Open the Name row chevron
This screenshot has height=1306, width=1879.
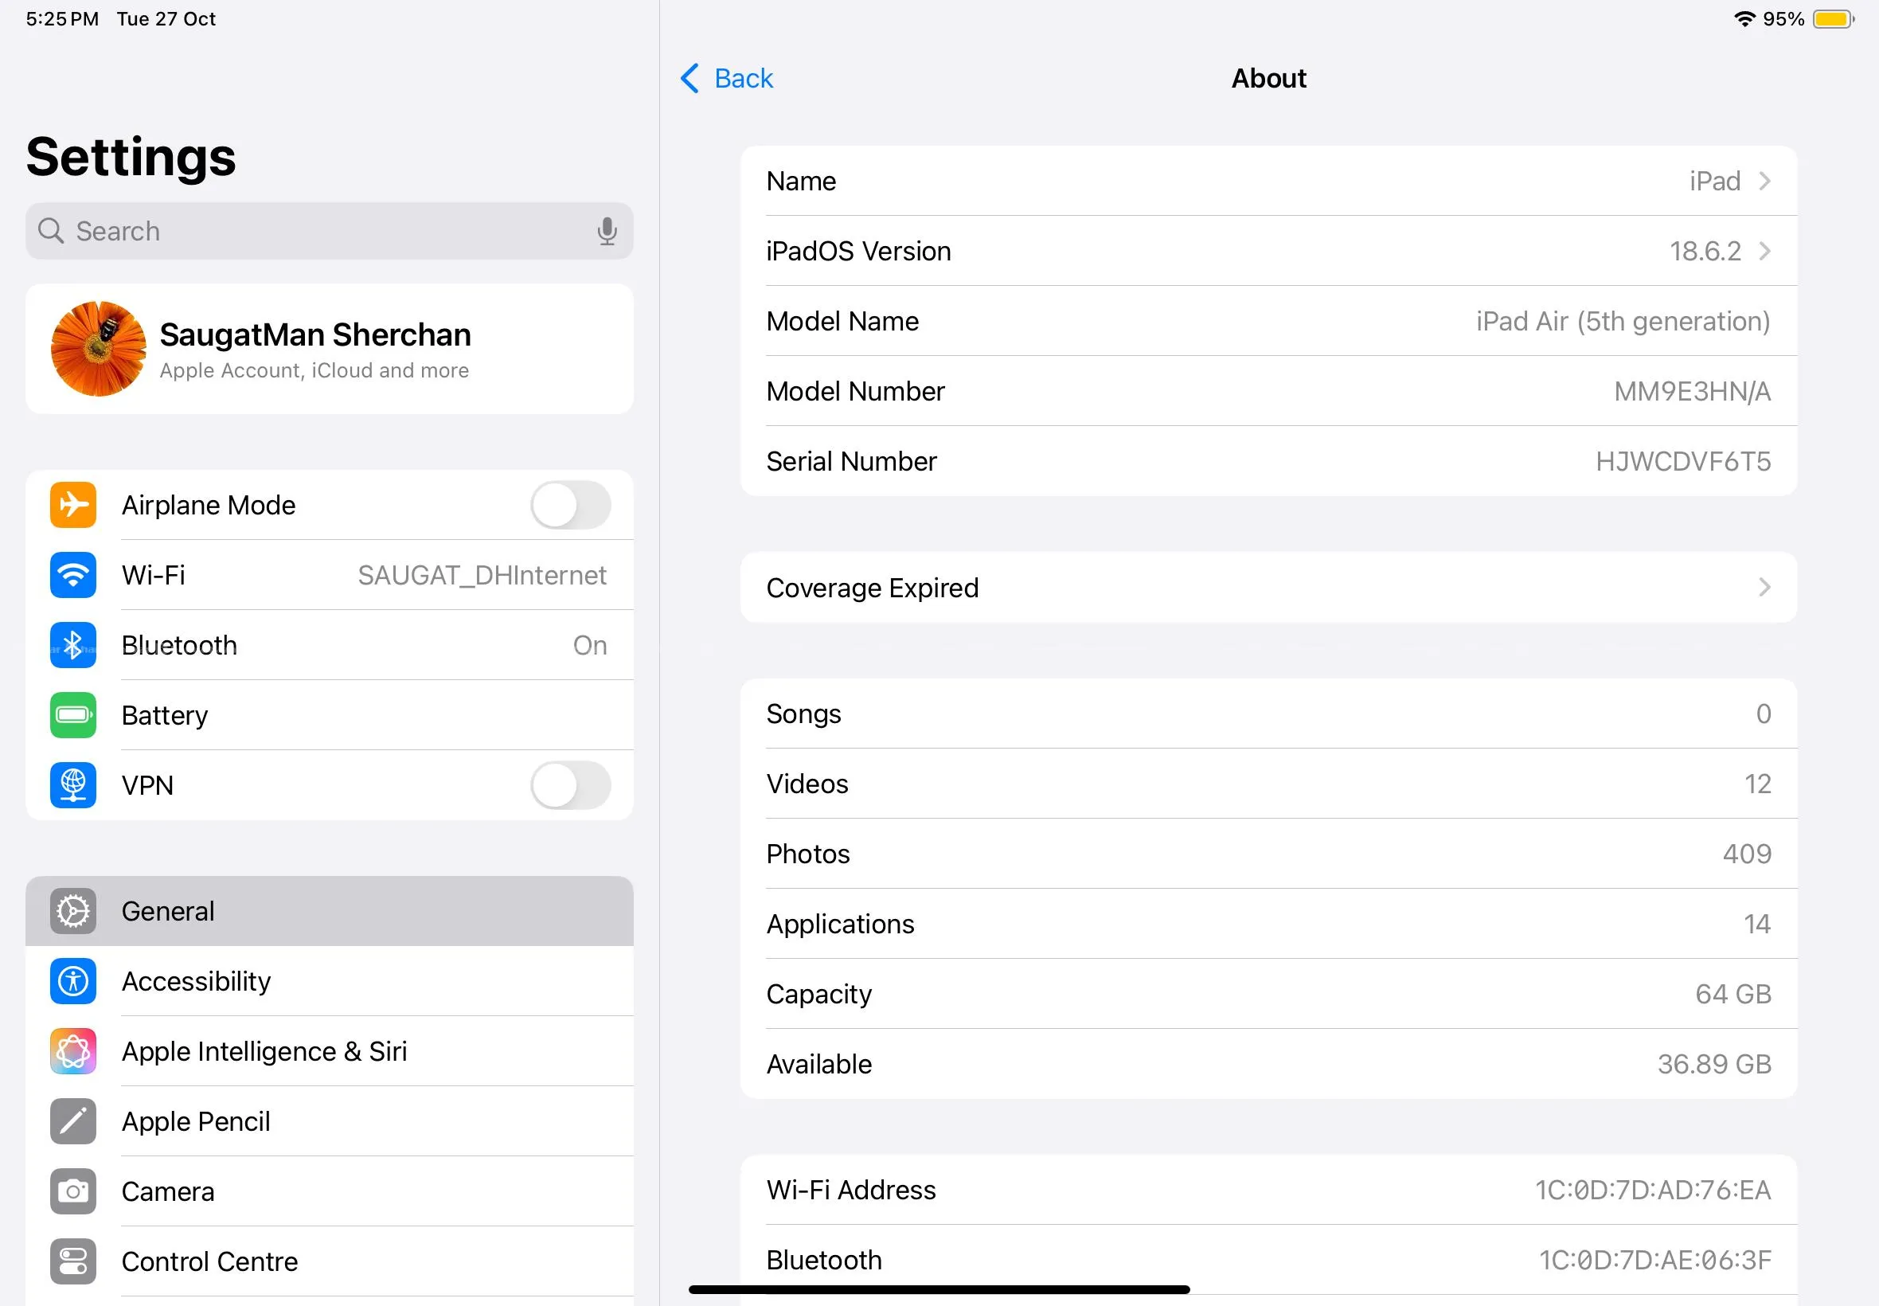click(x=1764, y=181)
